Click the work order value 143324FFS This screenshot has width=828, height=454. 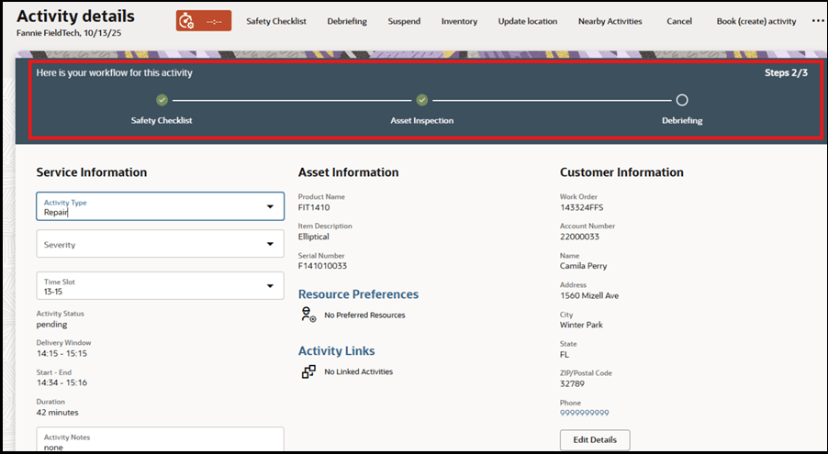[581, 207]
